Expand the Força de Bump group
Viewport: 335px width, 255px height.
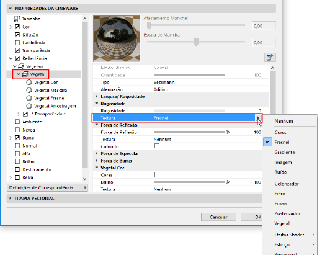pos(97,161)
